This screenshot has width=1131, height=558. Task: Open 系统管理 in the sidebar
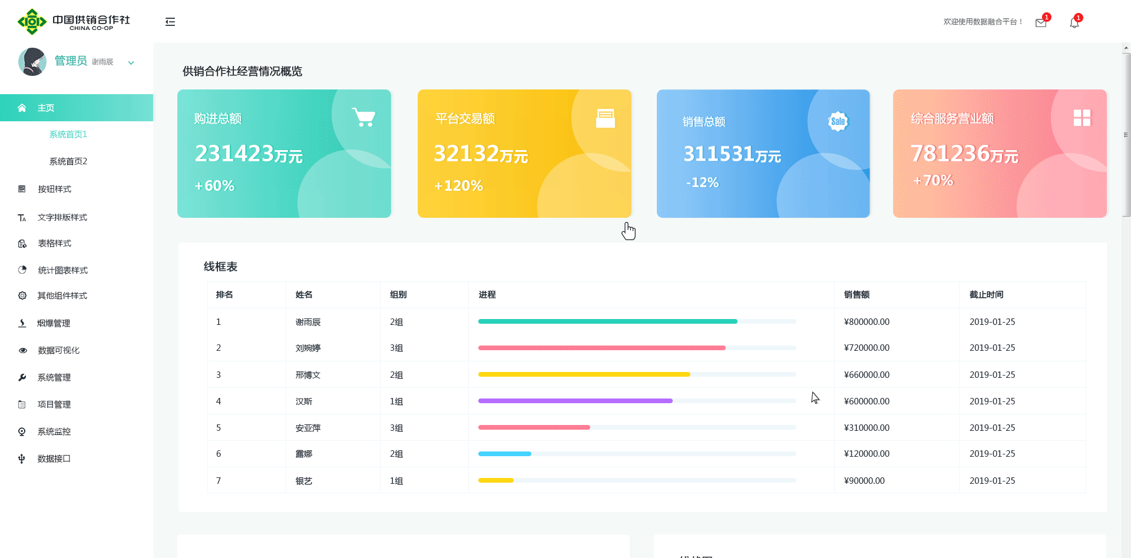click(54, 377)
